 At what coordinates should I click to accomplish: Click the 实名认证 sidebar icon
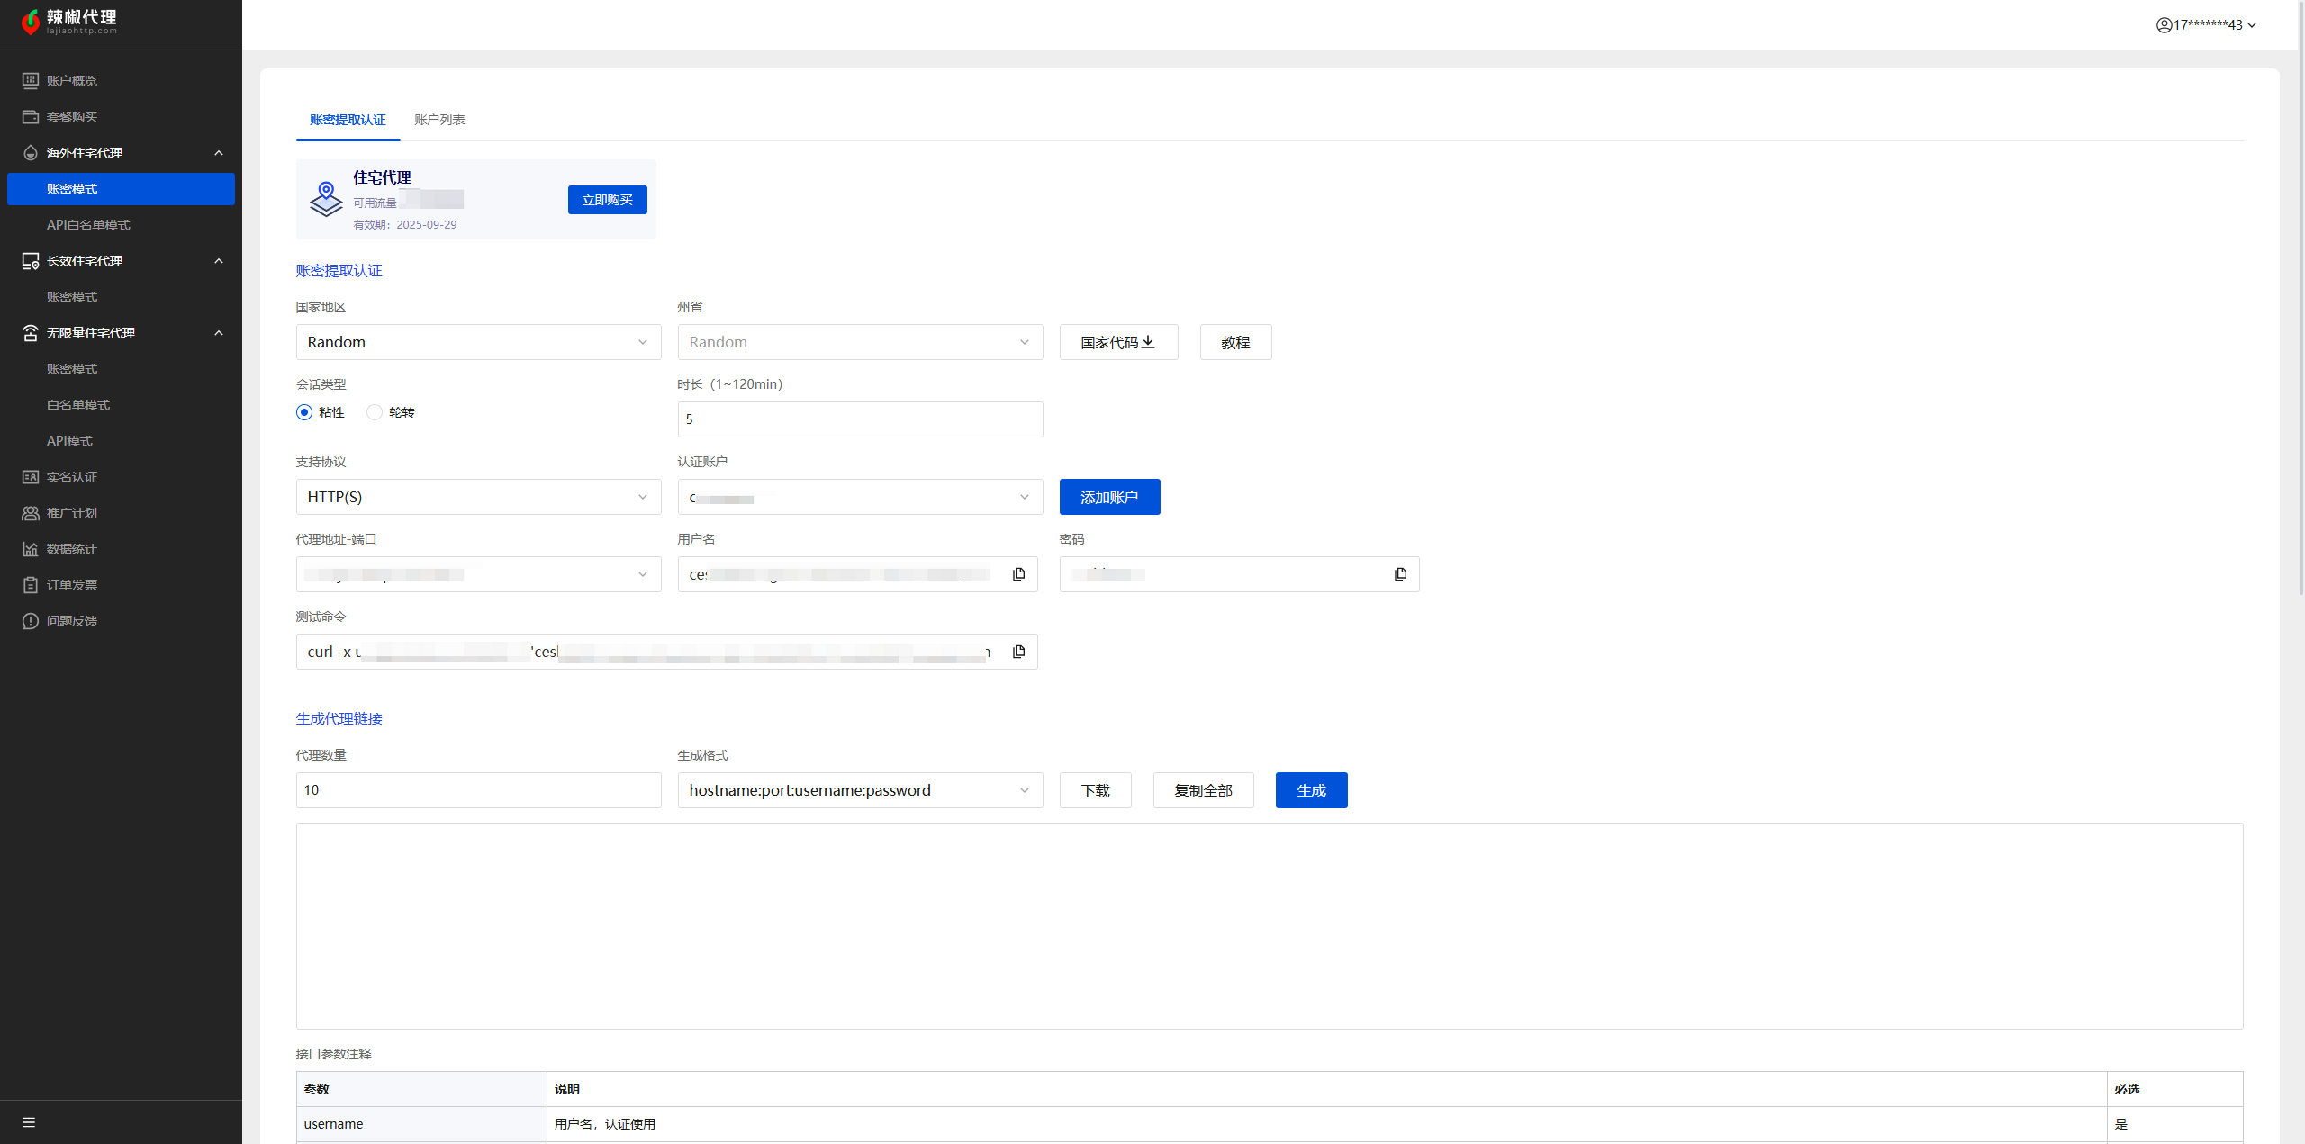coord(31,477)
